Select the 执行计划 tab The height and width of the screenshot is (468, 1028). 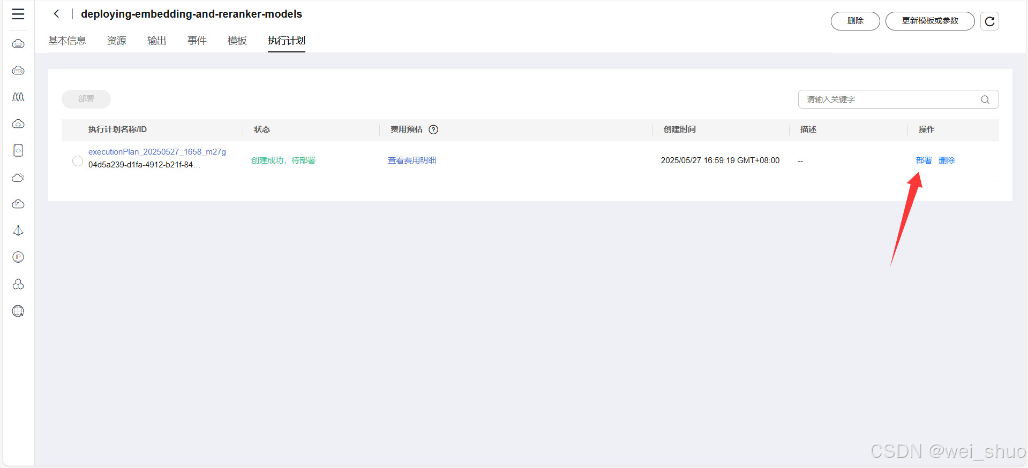pos(287,41)
